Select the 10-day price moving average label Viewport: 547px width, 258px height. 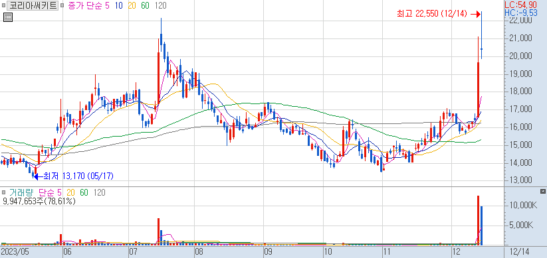tap(118, 5)
